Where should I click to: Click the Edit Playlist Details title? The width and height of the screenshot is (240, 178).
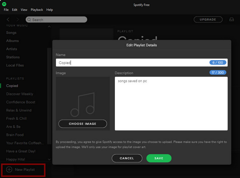pyautogui.click(x=141, y=45)
